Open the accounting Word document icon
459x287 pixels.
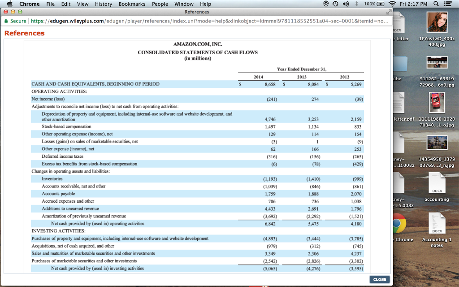click(437, 182)
